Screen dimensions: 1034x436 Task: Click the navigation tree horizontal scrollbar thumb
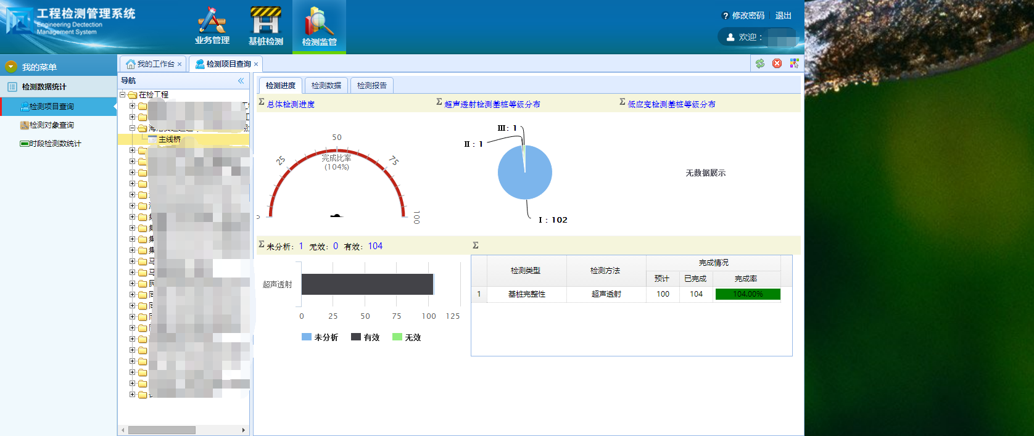tap(162, 430)
